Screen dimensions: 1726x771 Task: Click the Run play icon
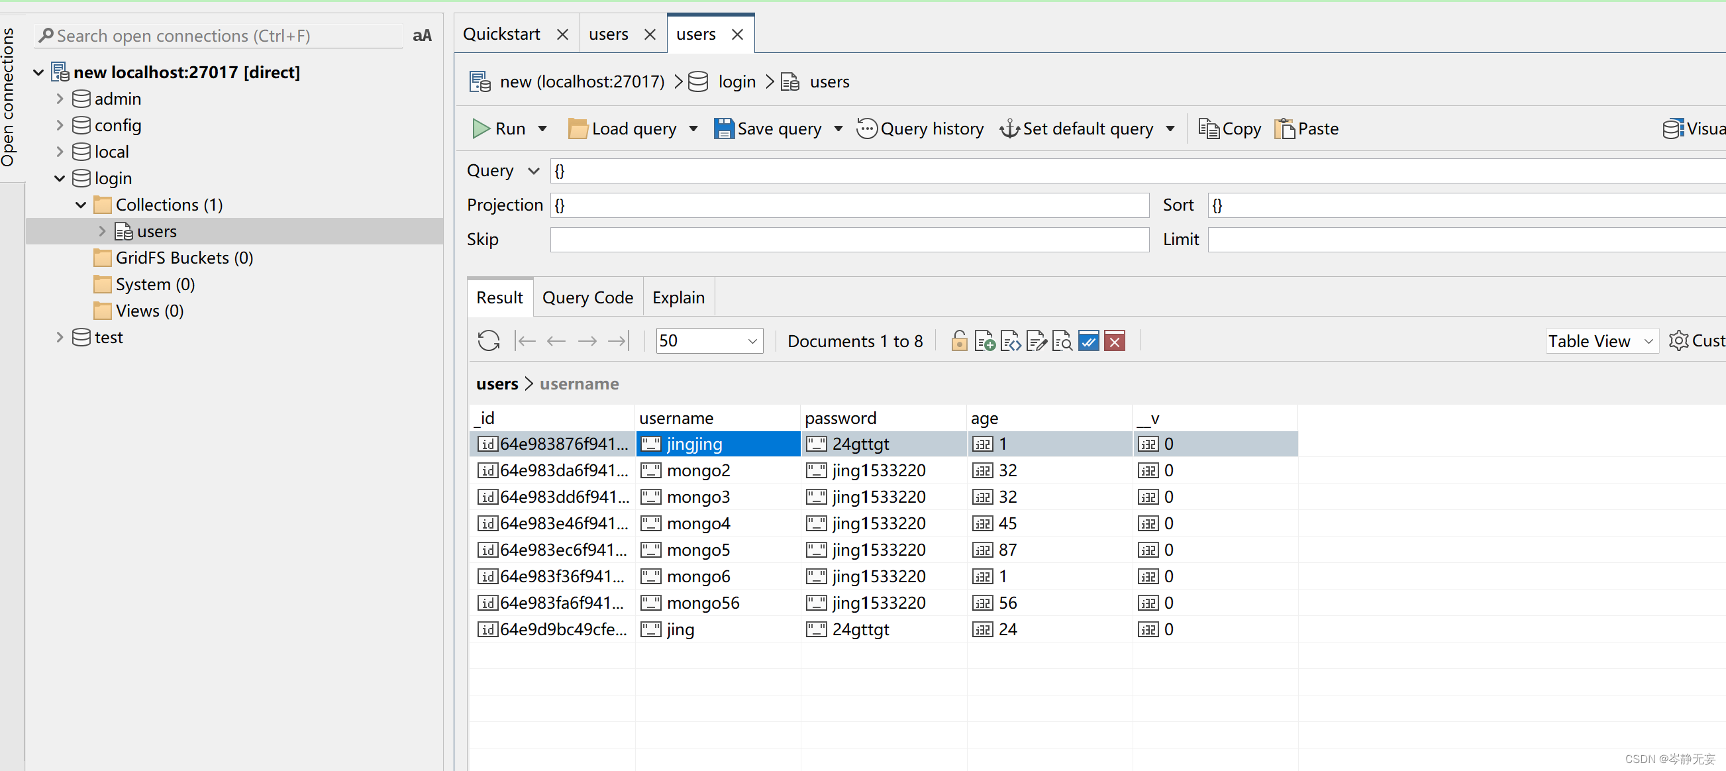(480, 128)
